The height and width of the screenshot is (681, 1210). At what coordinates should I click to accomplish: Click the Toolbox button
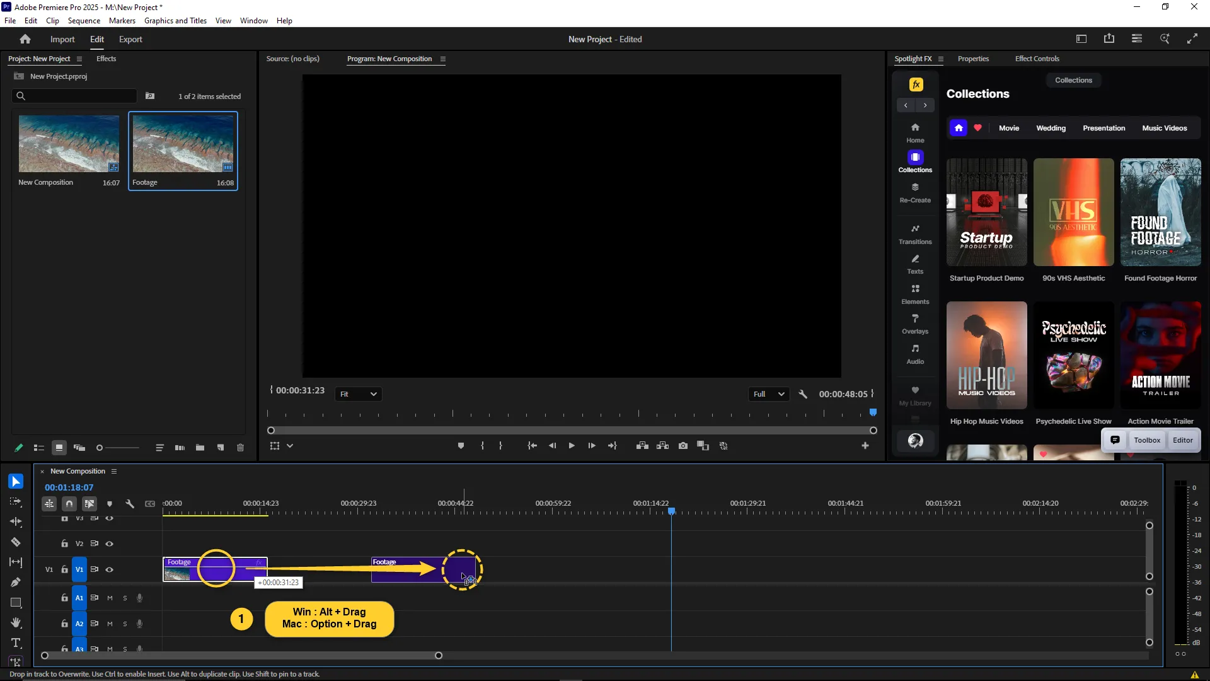(1146, 440)
